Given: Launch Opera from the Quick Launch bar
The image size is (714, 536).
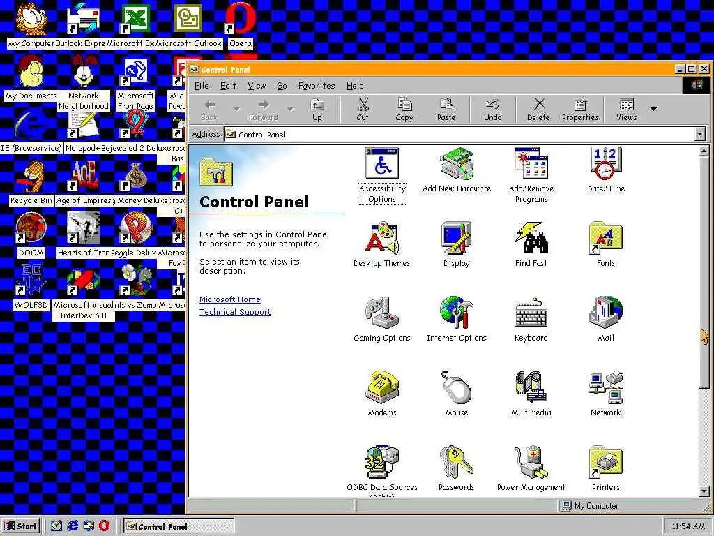Looking at the screenshot, I should coord(105,526).
